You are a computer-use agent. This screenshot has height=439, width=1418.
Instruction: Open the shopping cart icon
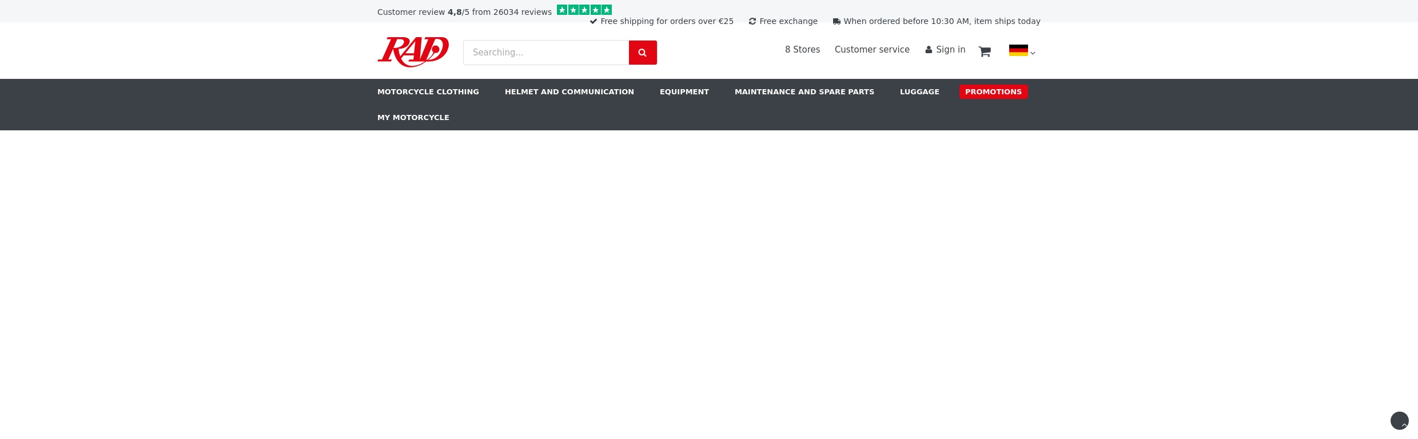(984, 51)
